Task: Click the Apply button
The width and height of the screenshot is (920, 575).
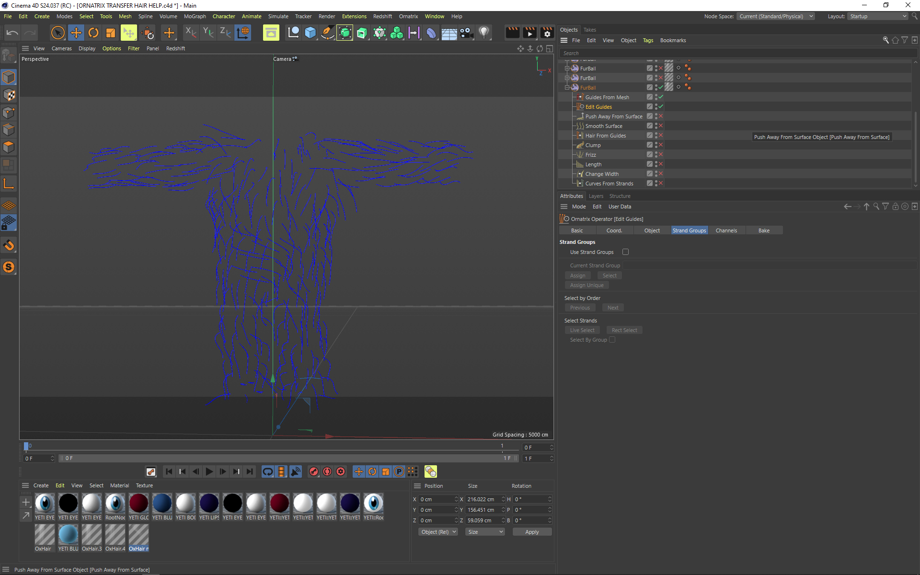Action: click(532, 532)
